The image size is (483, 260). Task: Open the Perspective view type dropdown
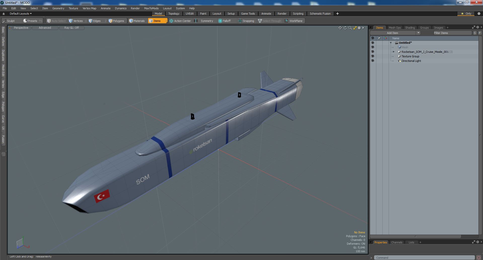coord(21,28)
